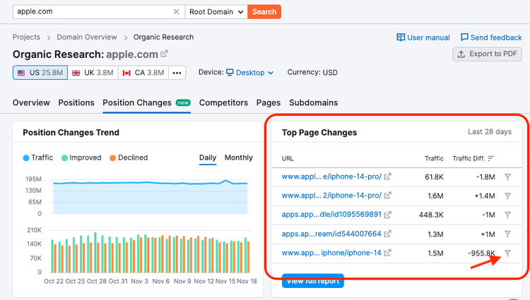Click the Desktop monitor icon
Viewport: 530px width, 300px height.
pos(230,73)
